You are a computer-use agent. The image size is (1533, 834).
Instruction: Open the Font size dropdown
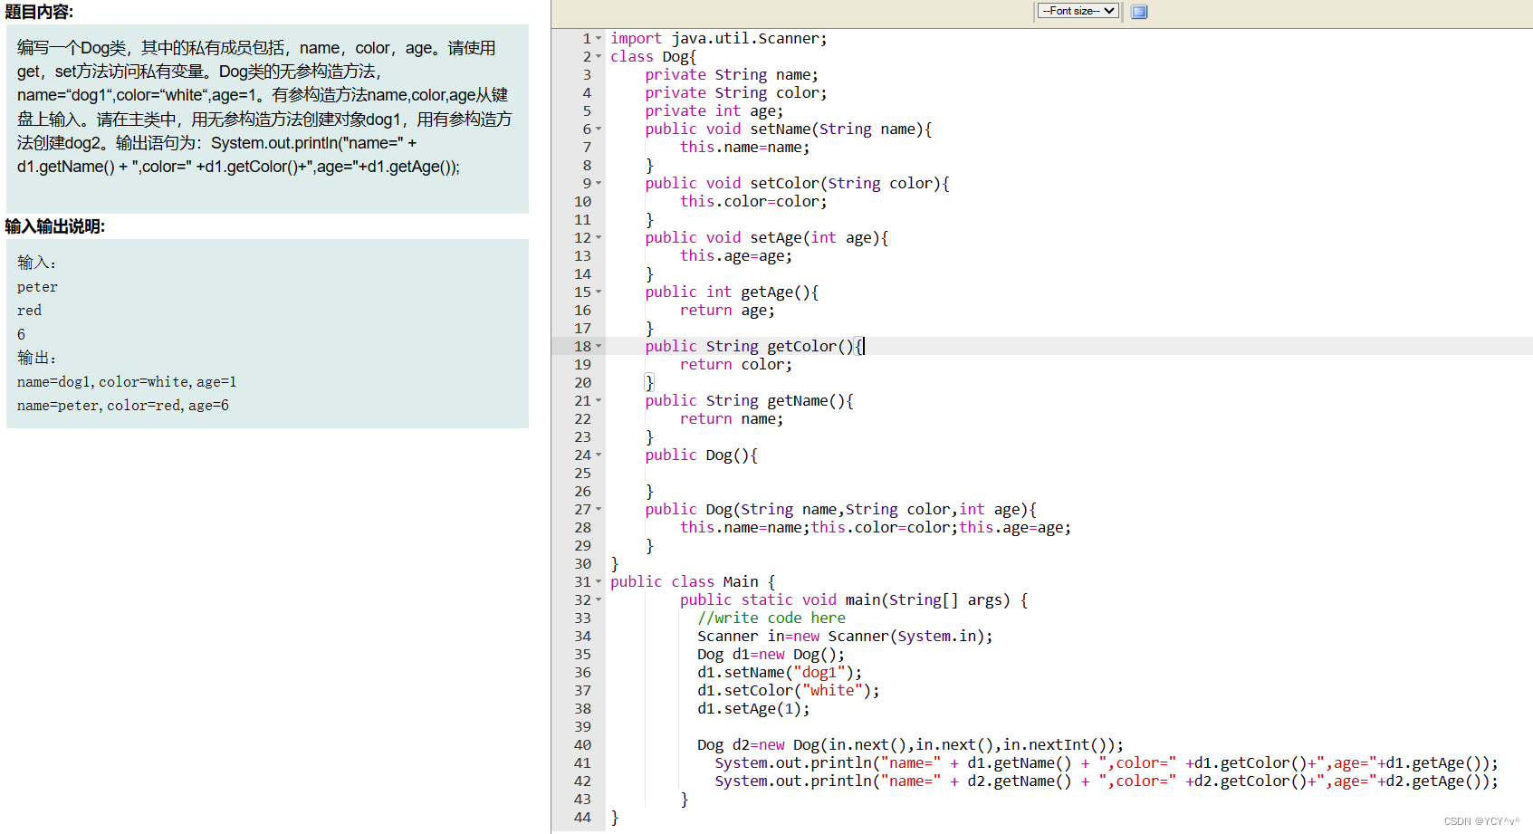click(1078, 11)
